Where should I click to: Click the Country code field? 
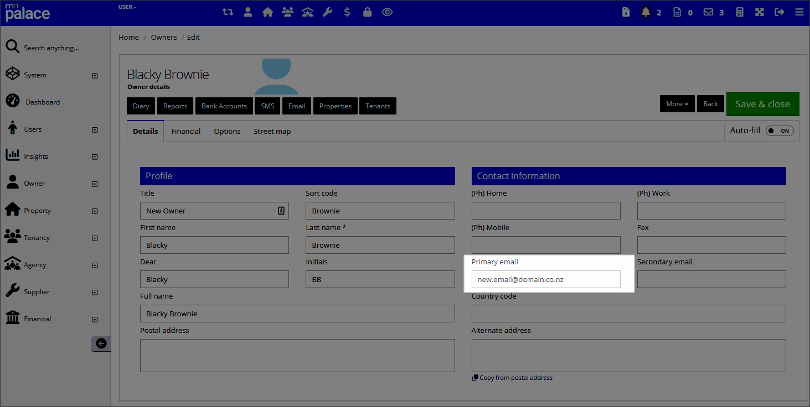(629, 314)
